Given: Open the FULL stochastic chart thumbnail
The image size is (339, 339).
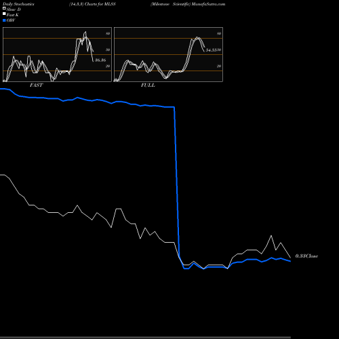Looking at the screenshot, I should [168, 54].
